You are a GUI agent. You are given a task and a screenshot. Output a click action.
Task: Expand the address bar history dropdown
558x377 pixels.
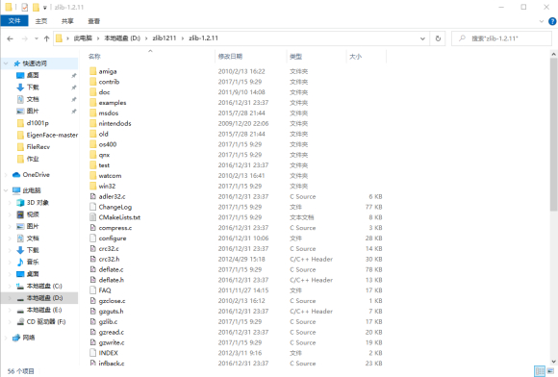pos(422,38)
